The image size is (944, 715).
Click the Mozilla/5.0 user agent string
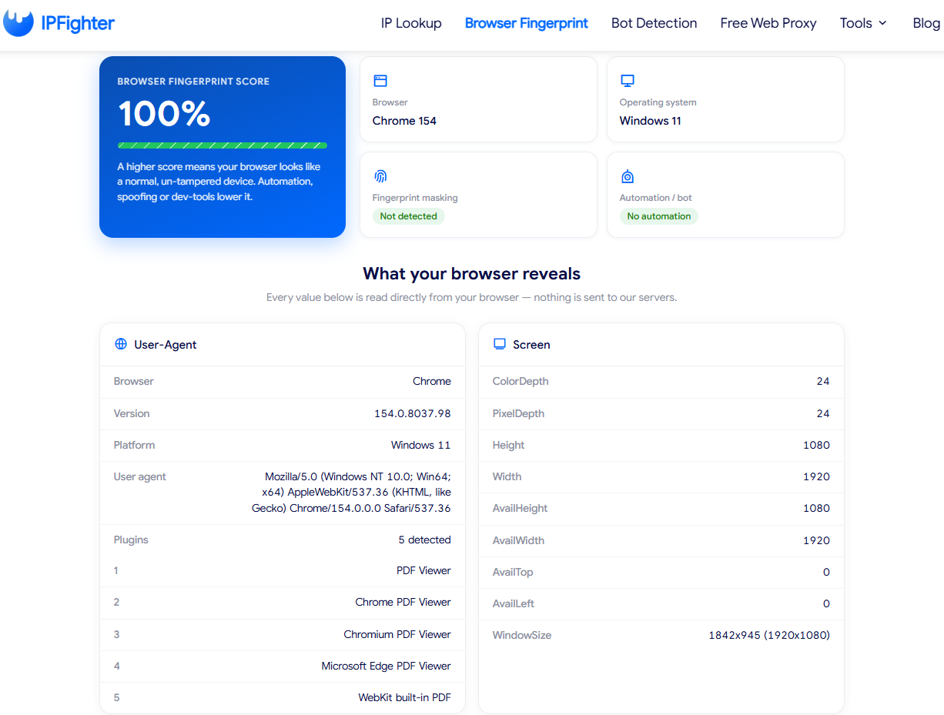click(x=351, y=493)
